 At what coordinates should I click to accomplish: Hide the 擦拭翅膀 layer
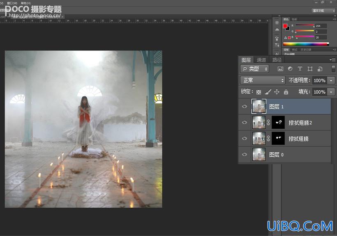point(245,138)
